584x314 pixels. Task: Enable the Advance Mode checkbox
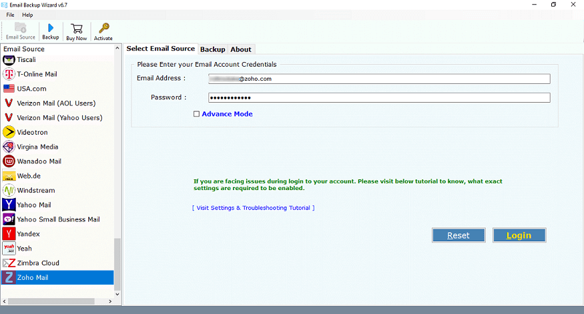tap(196, 114)
